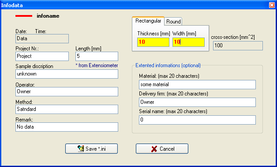The width and height of the screenshot is (277, 167).
Task: Edit the Sample discription field
Action: click(67, 74)
